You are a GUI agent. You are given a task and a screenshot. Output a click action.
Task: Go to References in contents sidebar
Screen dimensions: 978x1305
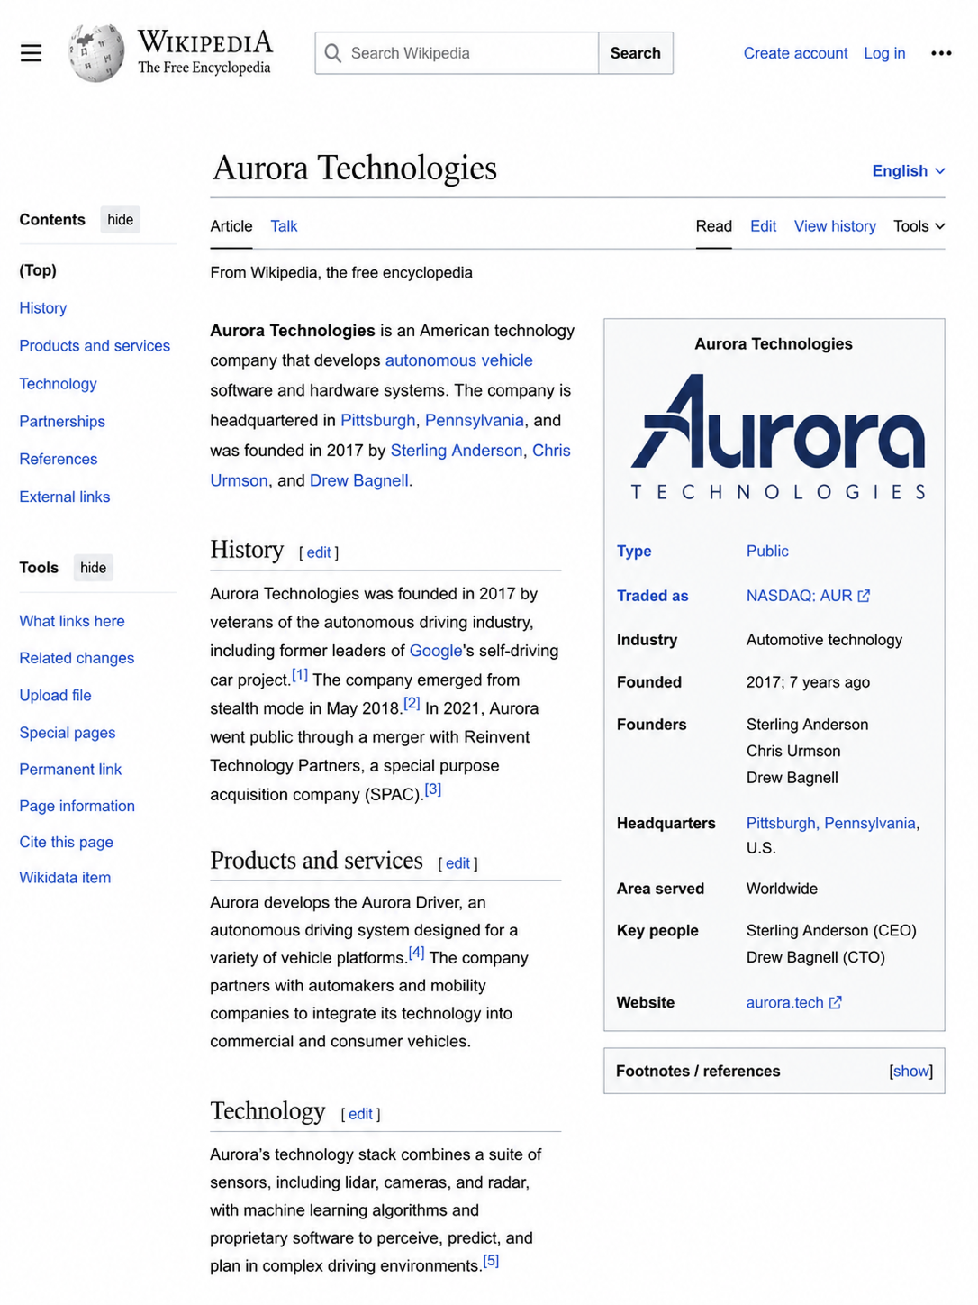point(59,460)
